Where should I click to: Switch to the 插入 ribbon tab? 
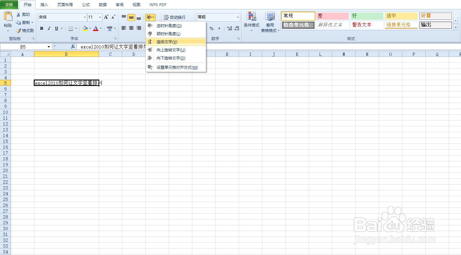click(x=44, y=5)
